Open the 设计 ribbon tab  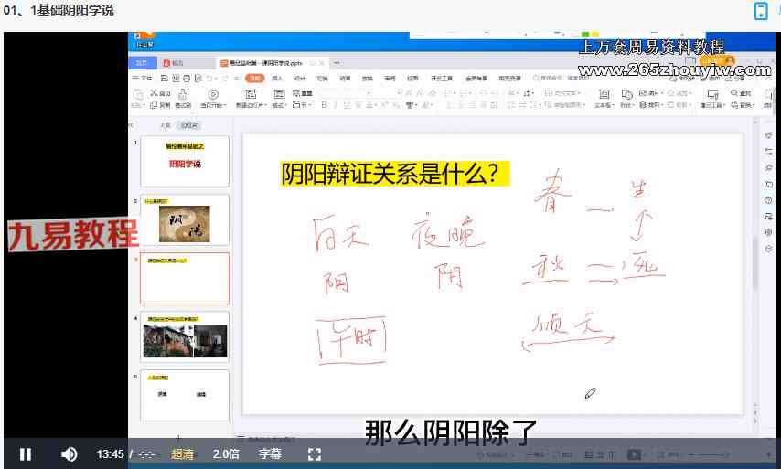300,79
